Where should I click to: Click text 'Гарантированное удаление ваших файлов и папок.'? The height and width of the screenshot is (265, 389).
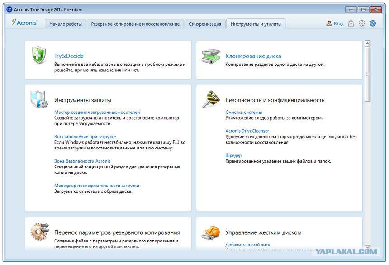278,161
